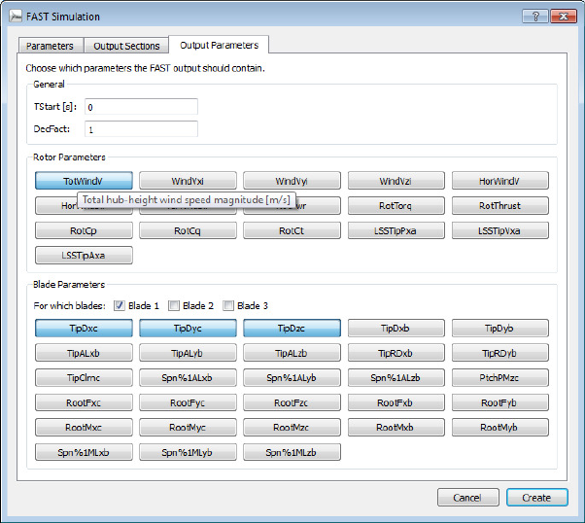
Task: Select the Output Parameters tab
Action: (x=219, y=45)
